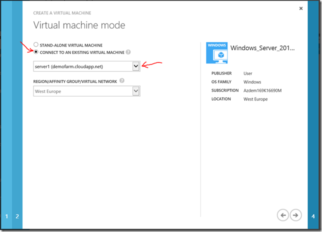Click the server1 (demofarm.cloudapp.net) combo box field
This screenshot has width=322, height=232.
click(x=86, y=66)
